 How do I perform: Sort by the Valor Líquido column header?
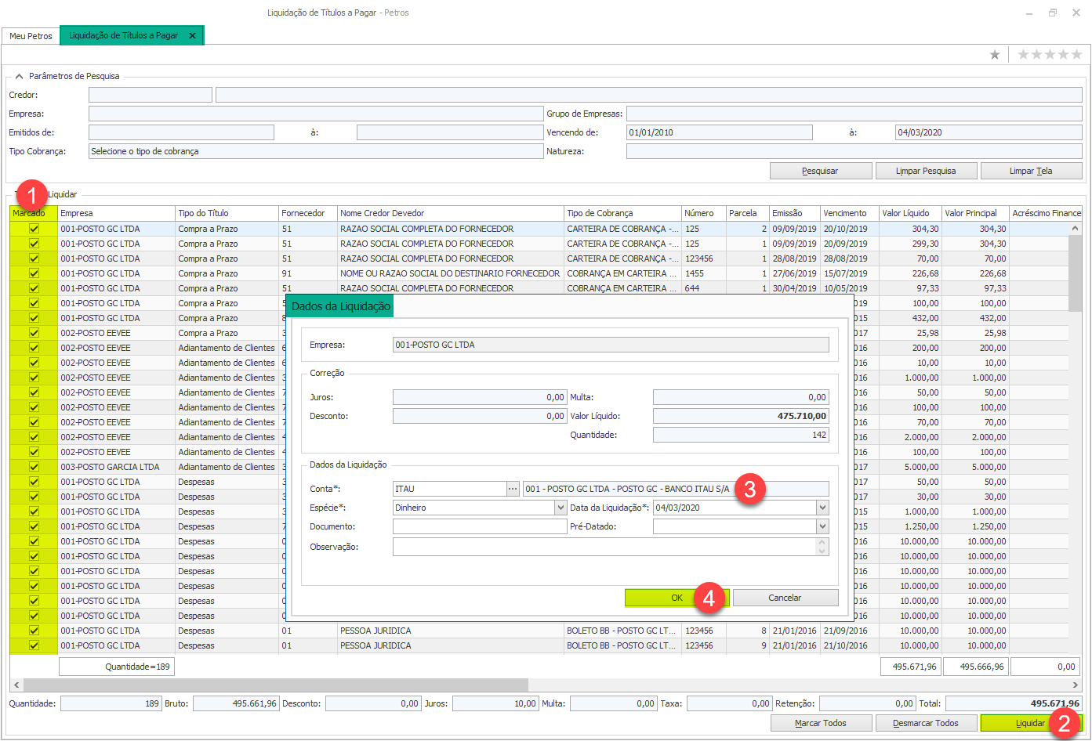tap(911, 213)
